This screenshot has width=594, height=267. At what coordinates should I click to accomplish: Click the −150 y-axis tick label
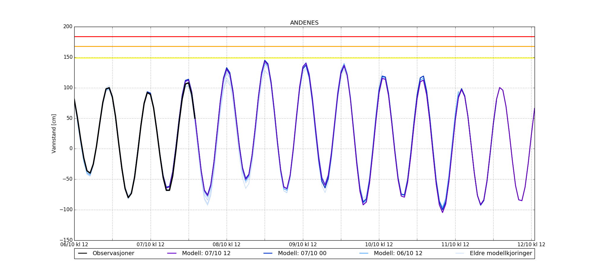click(66, 240)
